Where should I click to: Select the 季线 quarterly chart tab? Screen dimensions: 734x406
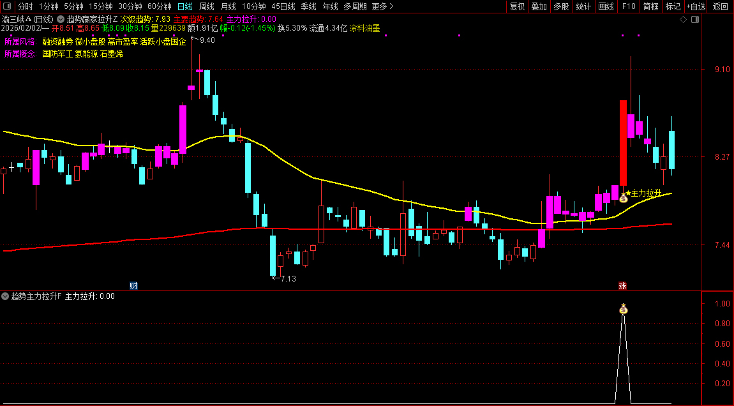pos(308,6)
